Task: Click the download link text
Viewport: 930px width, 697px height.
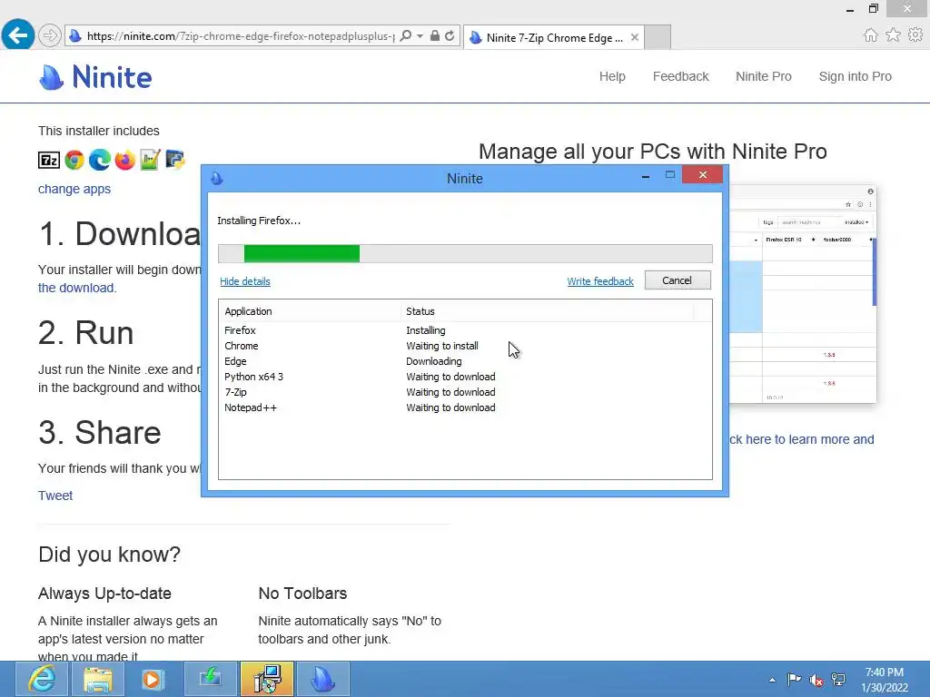Action: pyautogui.click(x=77, y=288)
